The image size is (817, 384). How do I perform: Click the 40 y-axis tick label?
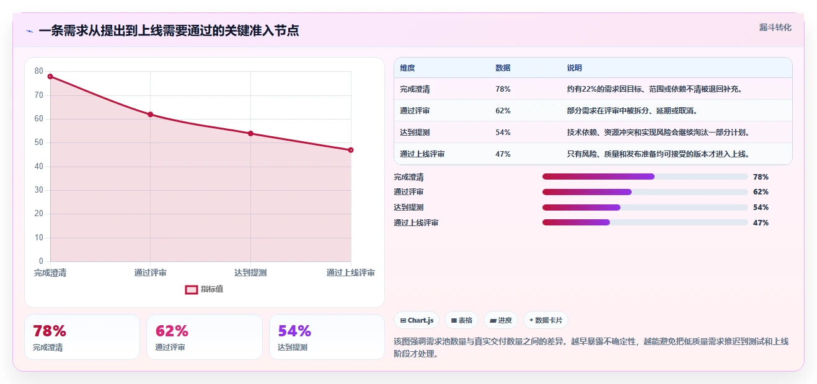(x=39, y=167)
